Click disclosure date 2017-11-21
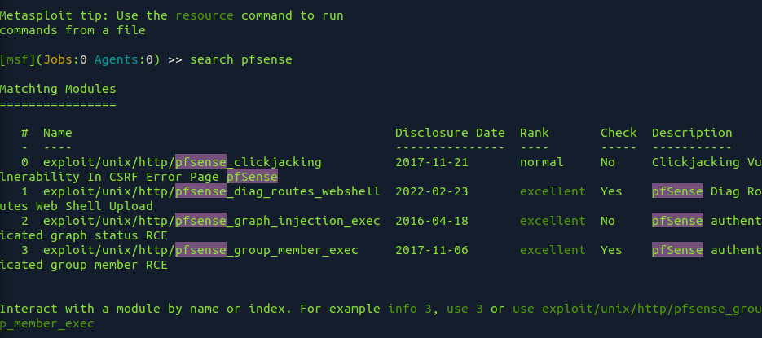Viewport: 762px width, 338px height. (x=432, y=162)
